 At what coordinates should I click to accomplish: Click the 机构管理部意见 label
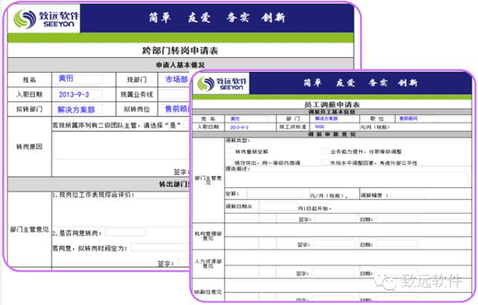click(x=209, y=236)
